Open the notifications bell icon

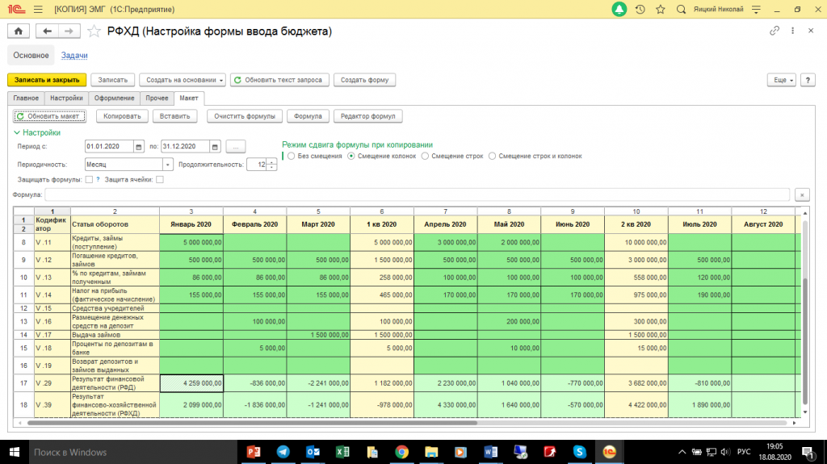[619, 10]
